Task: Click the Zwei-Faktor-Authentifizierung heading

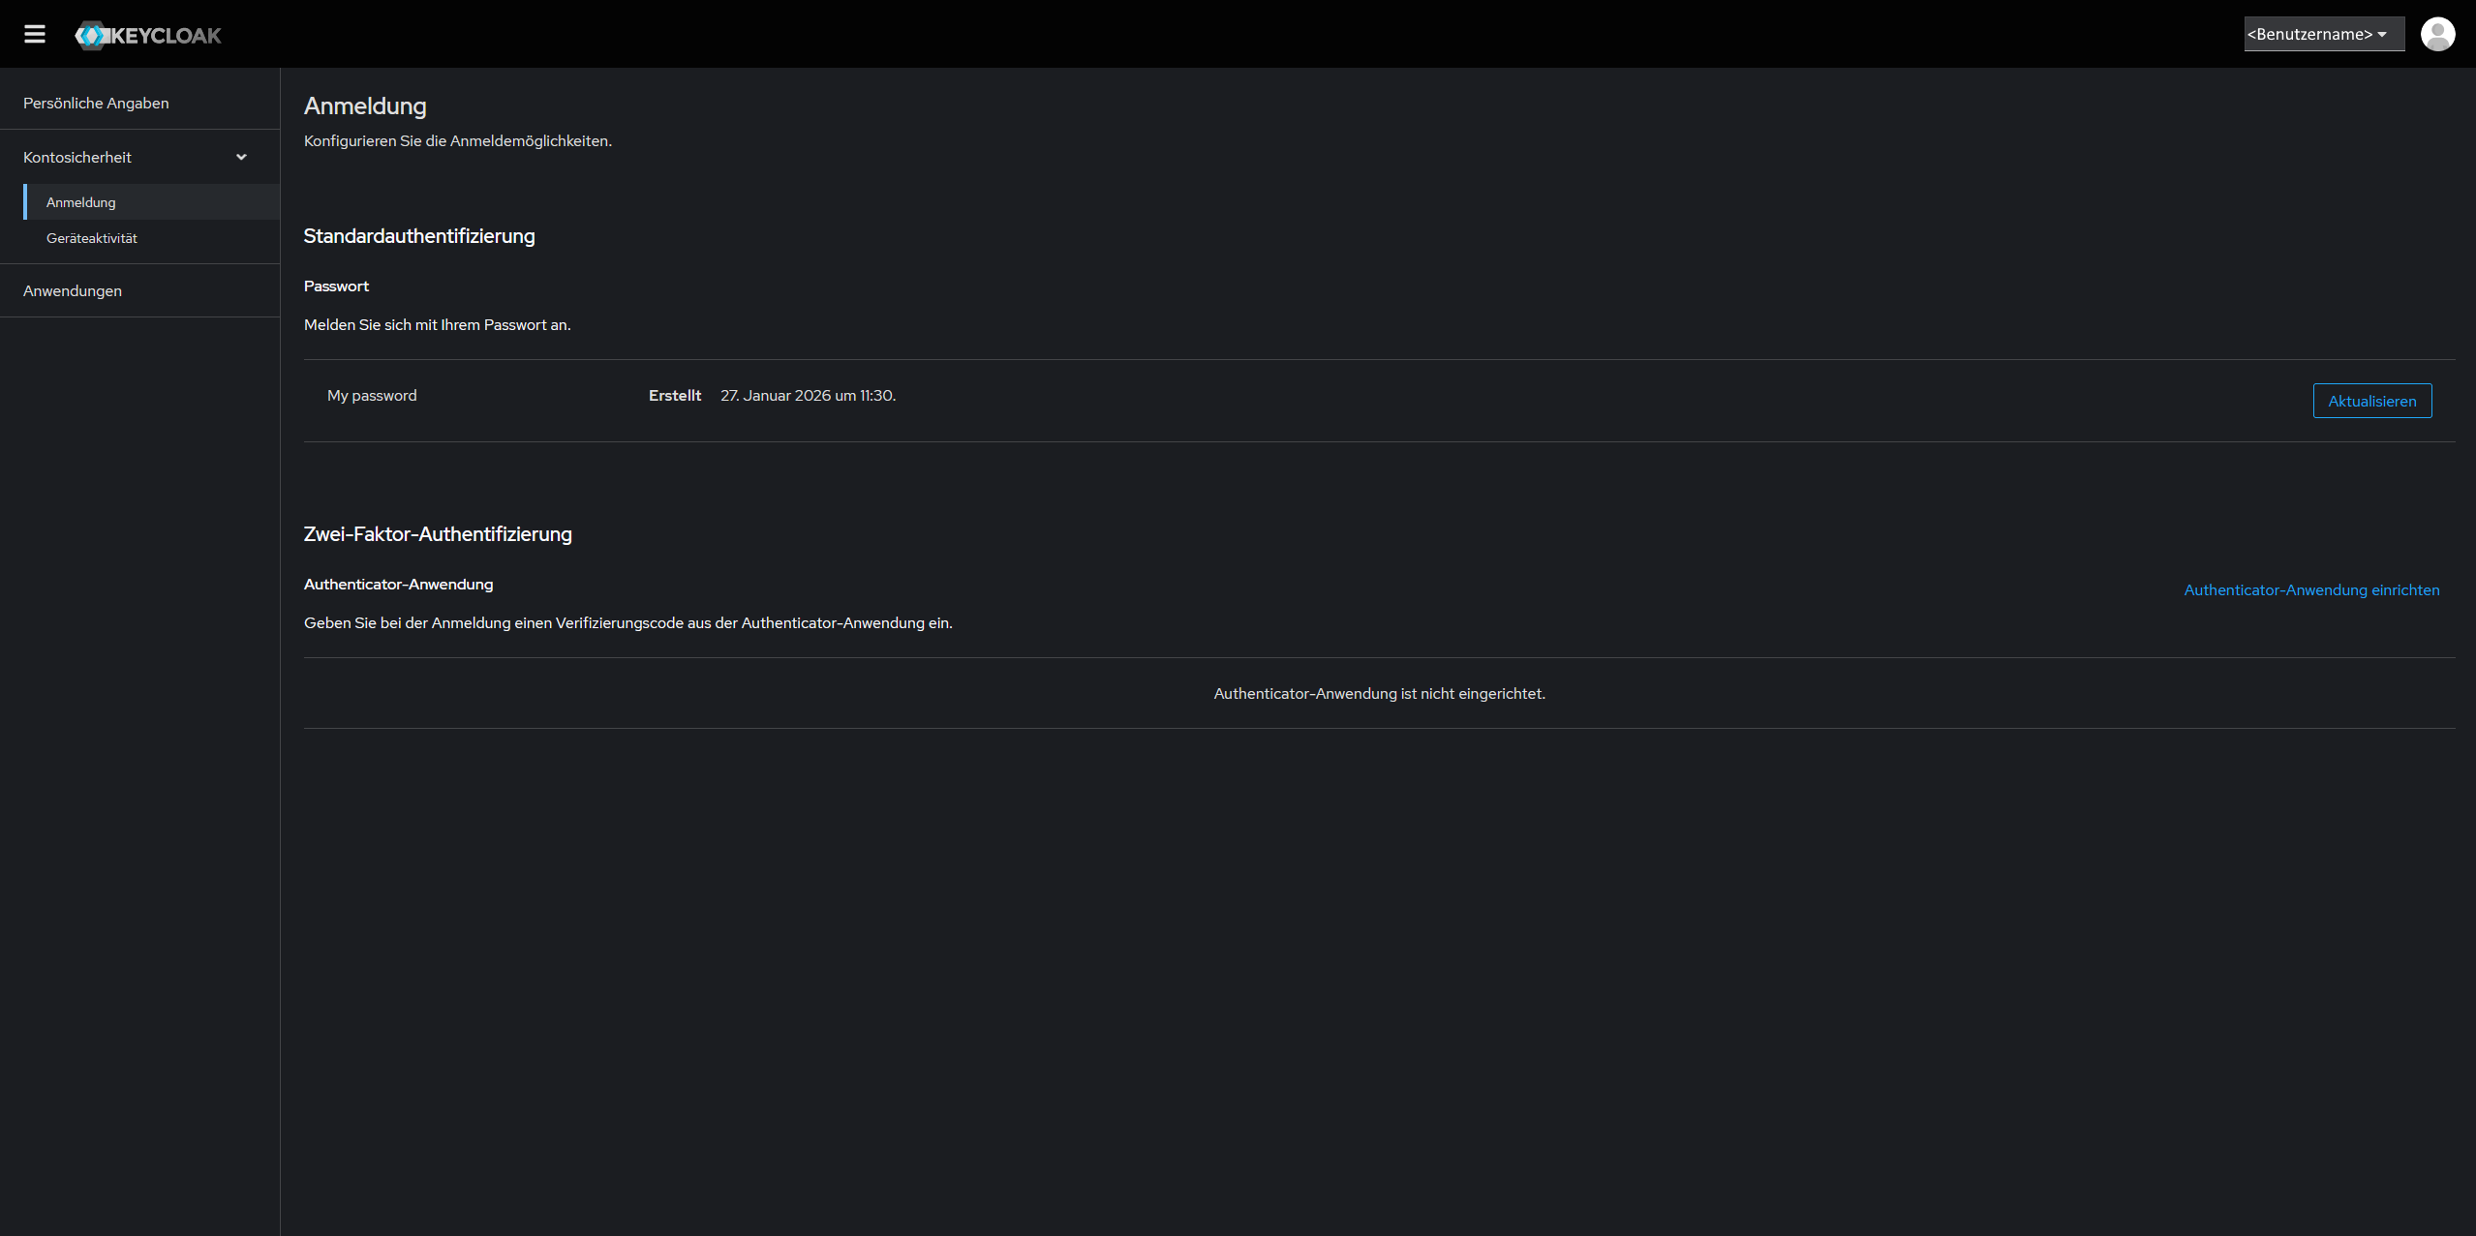Action: pos(438,534)
